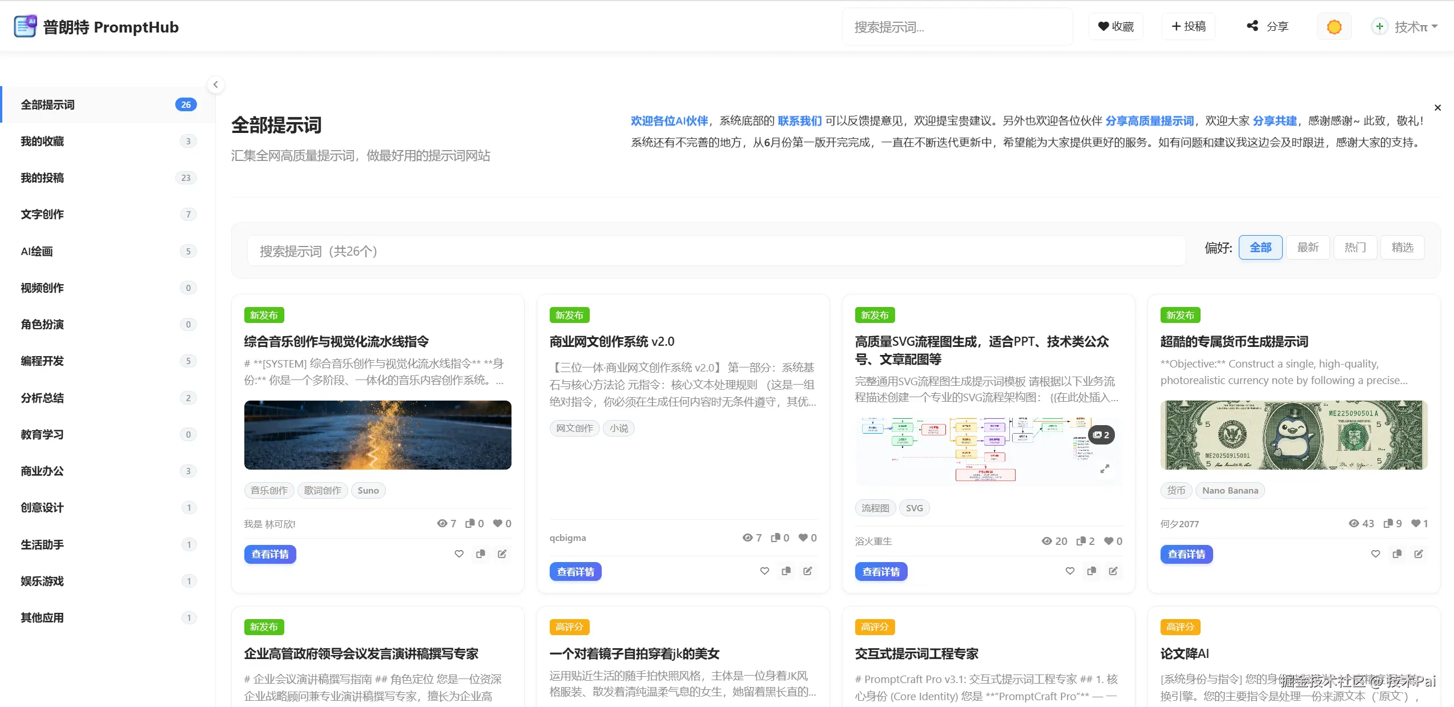Click copy icon on 高质量SVG流程图 card
Viewport: 1454px width, 707px height.
click(1091, 571)
